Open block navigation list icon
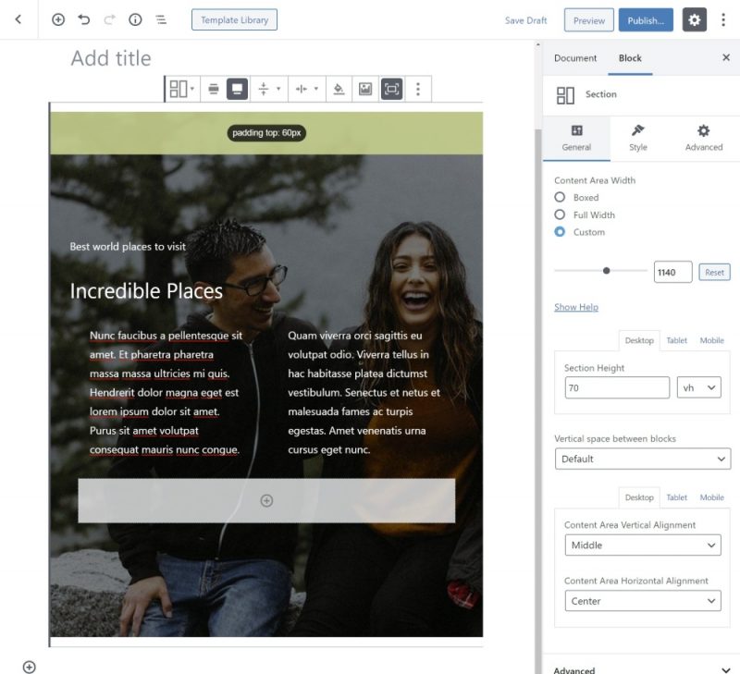740x674 pixels. (161, 19)
